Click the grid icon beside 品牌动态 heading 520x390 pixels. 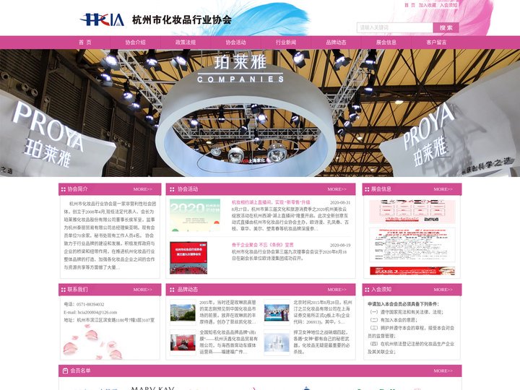pyautogui.click(x=172, y=290)
